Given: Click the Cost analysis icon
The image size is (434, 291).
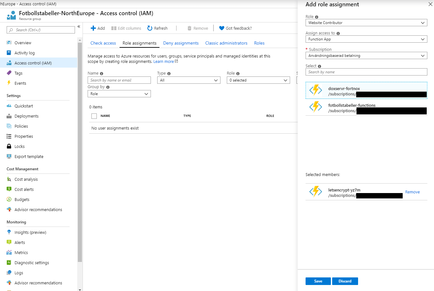Looking at the screenshot, I should tap(9, 179).
